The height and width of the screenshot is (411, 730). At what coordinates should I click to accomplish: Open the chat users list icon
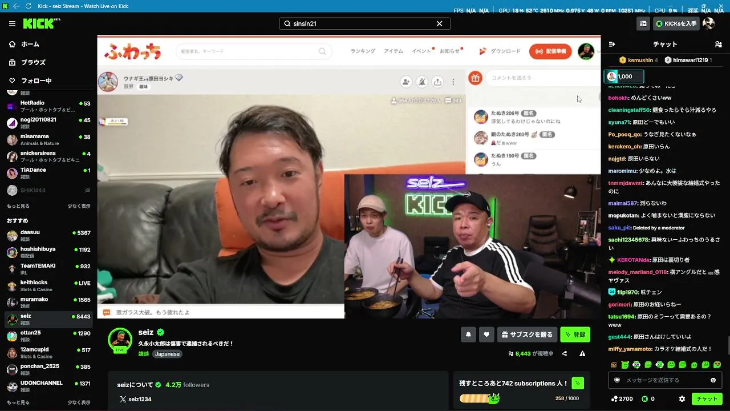718,44
